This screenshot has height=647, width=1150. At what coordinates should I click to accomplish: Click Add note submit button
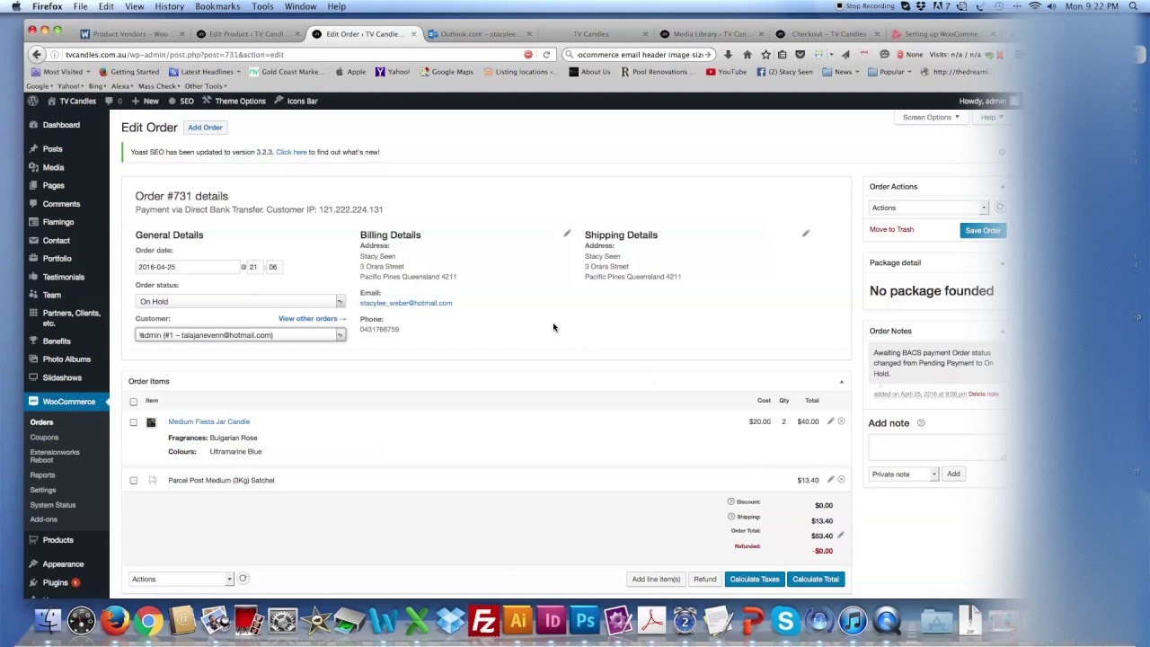click(x=953, y=474)
